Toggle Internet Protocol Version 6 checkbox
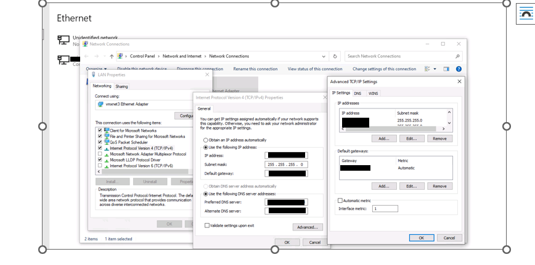 tap(100, 166)
